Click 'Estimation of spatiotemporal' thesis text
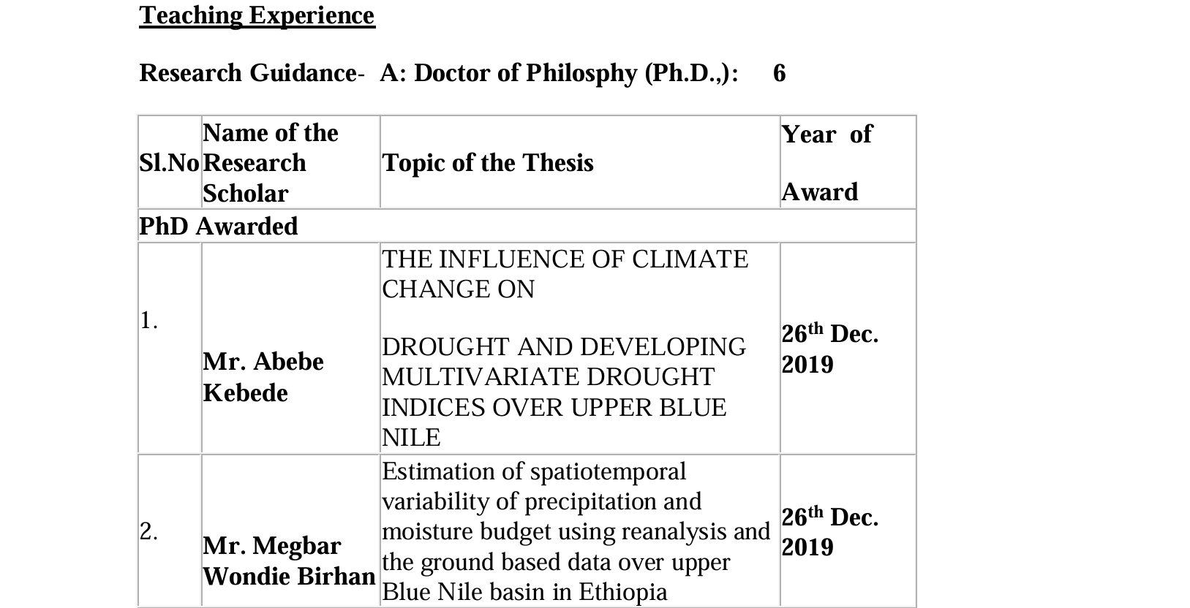Image resolution: width=1190 pixels, height=608 pixels. (534, 471)
